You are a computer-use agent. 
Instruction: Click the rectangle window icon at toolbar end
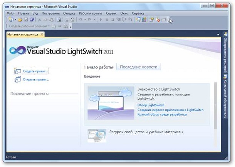164,20
